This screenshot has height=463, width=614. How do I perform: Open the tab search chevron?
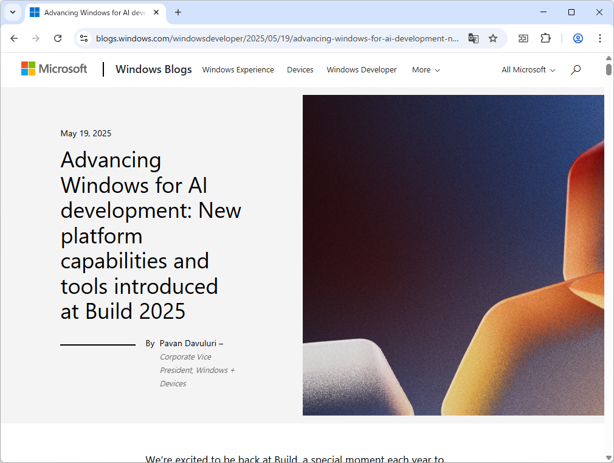pyautogui.click(x=13, y=12)
